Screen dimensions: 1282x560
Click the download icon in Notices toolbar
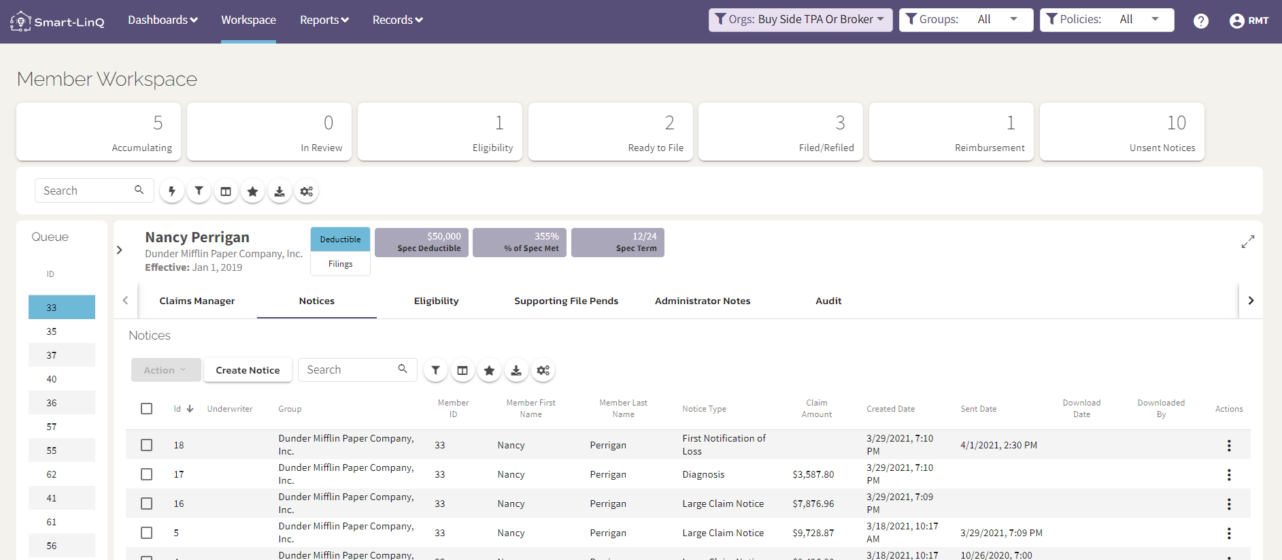(x=516, y=370)
